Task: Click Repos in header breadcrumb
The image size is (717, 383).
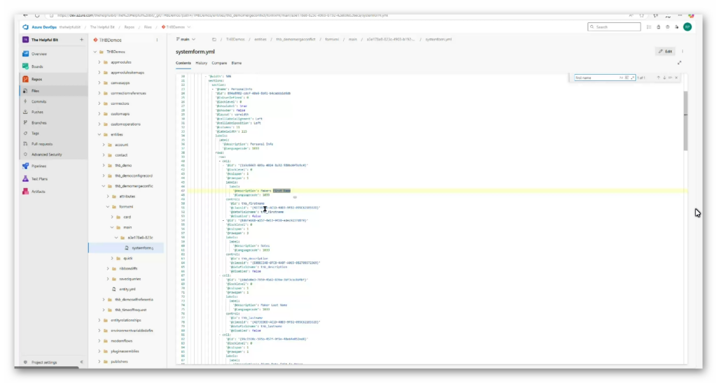Action: pos(130,27)
